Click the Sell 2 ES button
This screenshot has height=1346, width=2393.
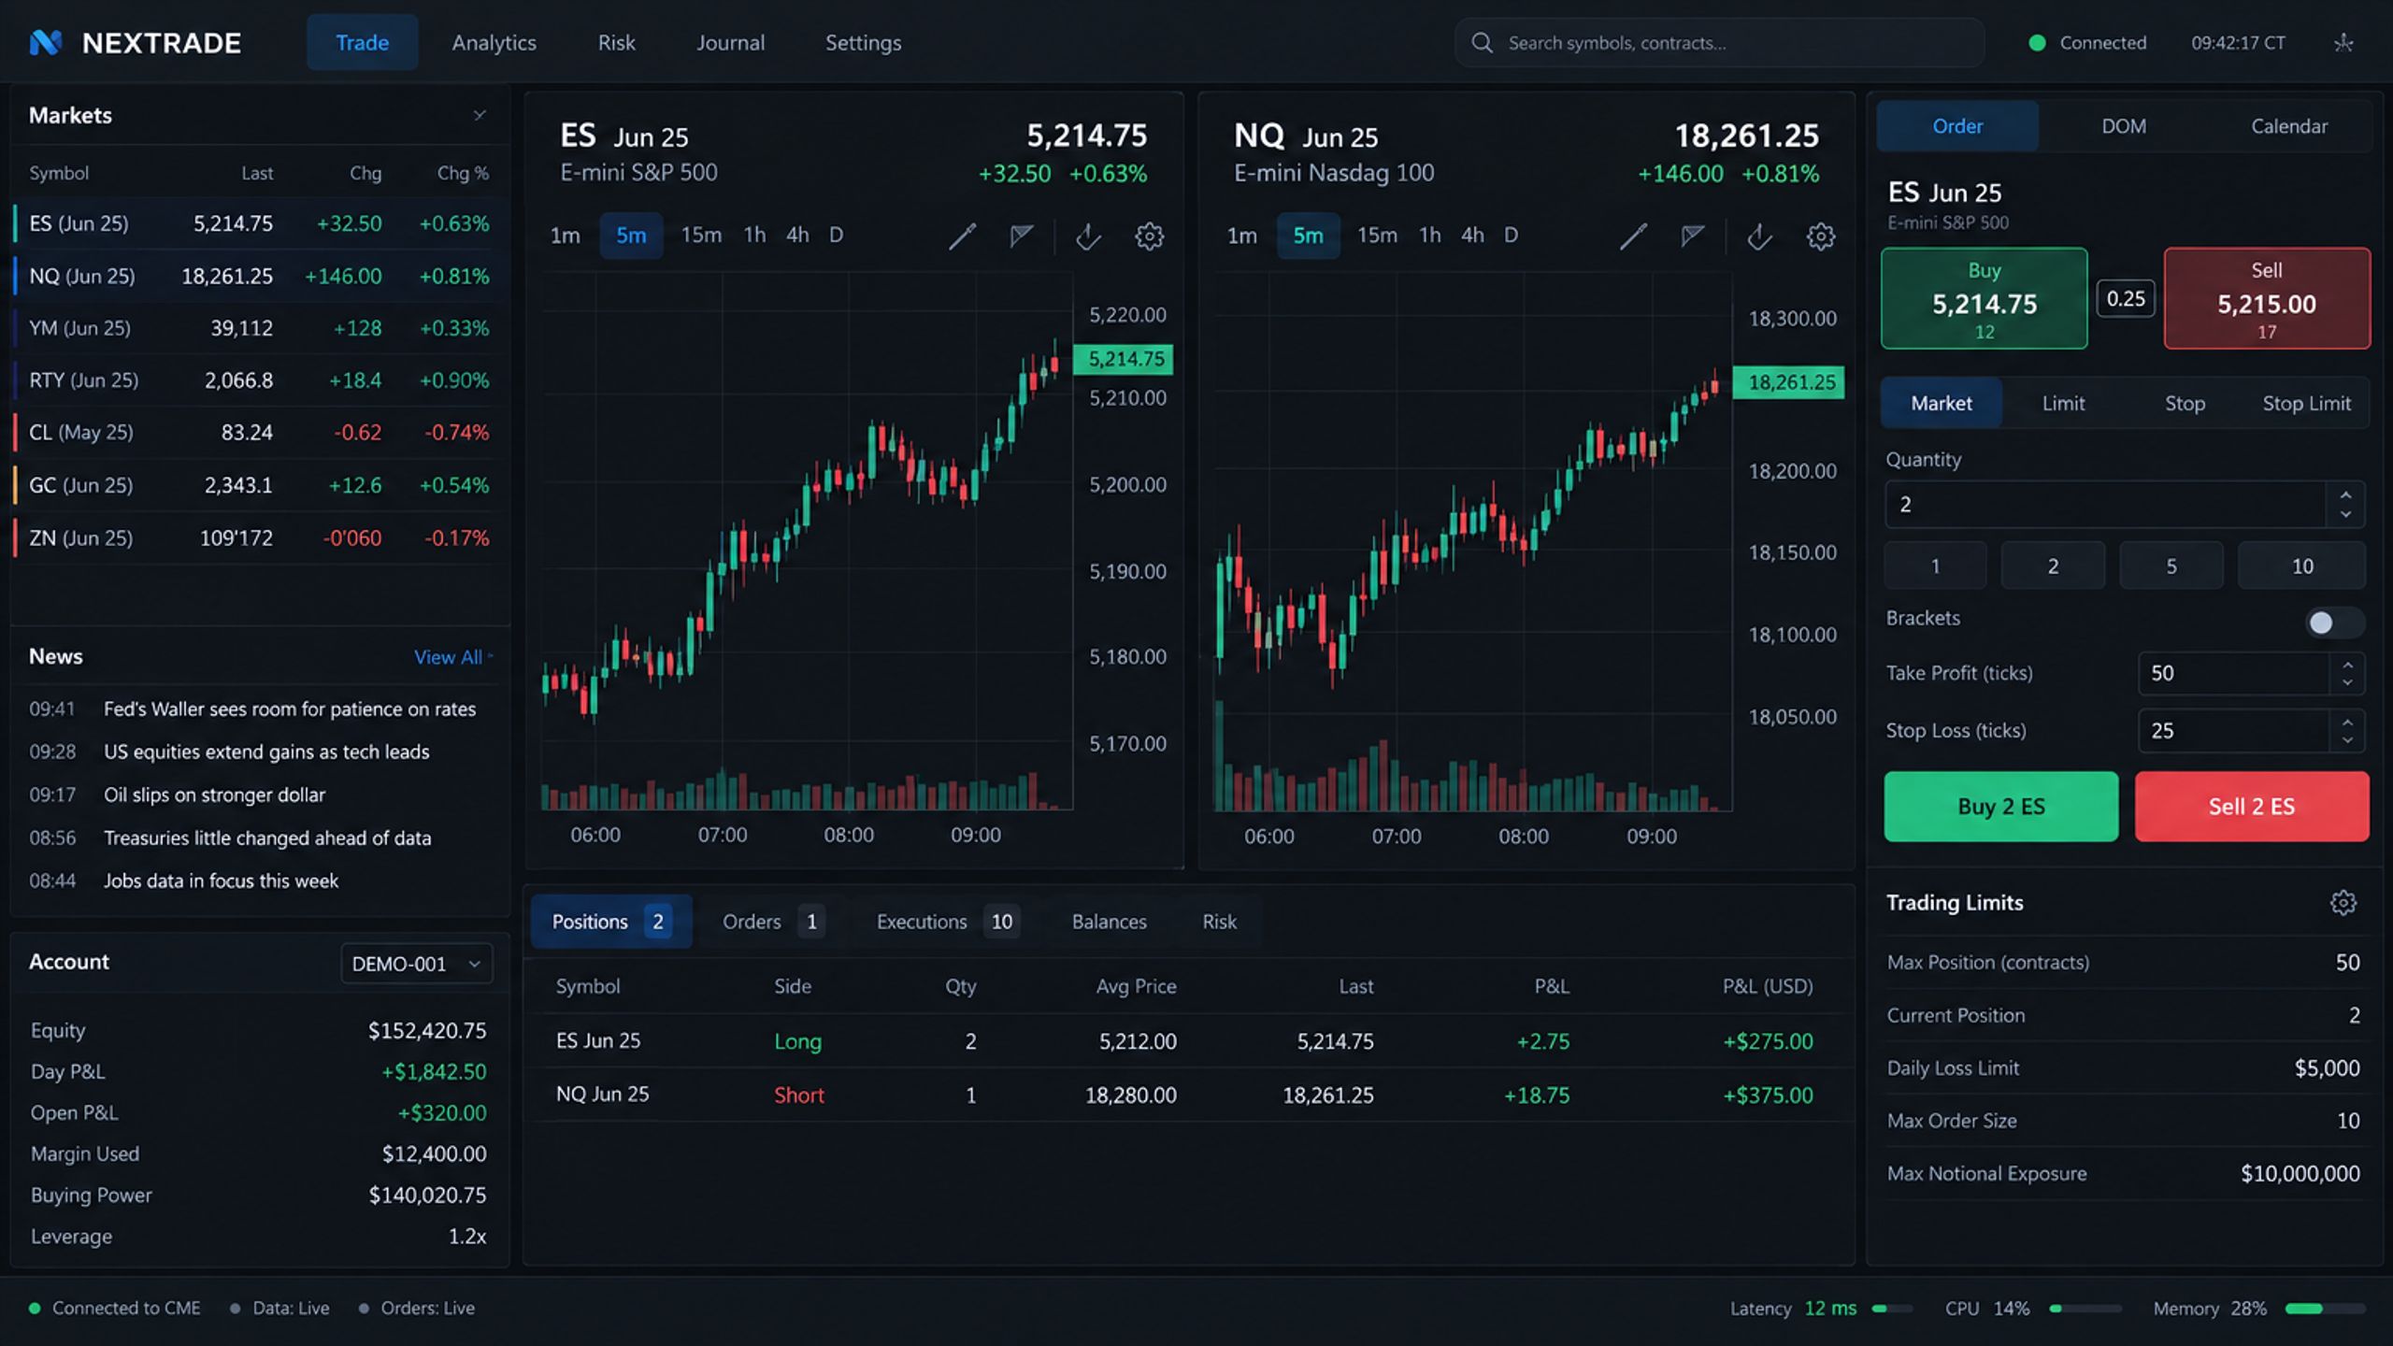point(2252,807)
